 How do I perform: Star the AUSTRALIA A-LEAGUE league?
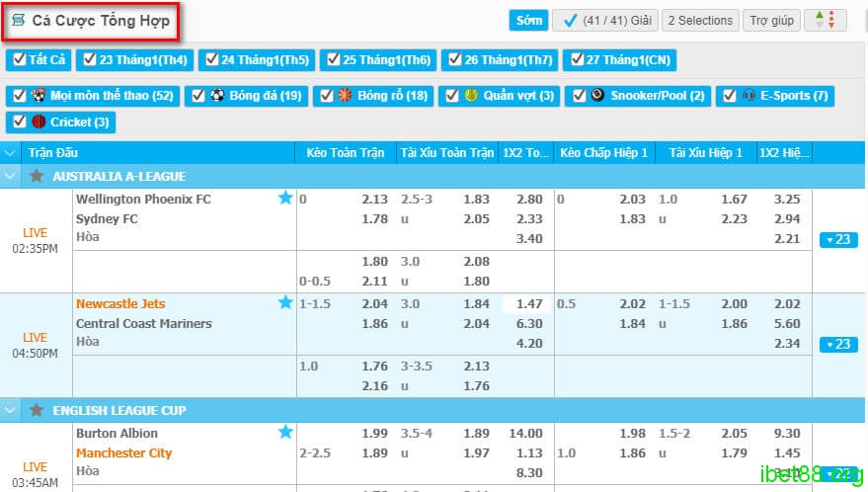click(x=37, y=176)
